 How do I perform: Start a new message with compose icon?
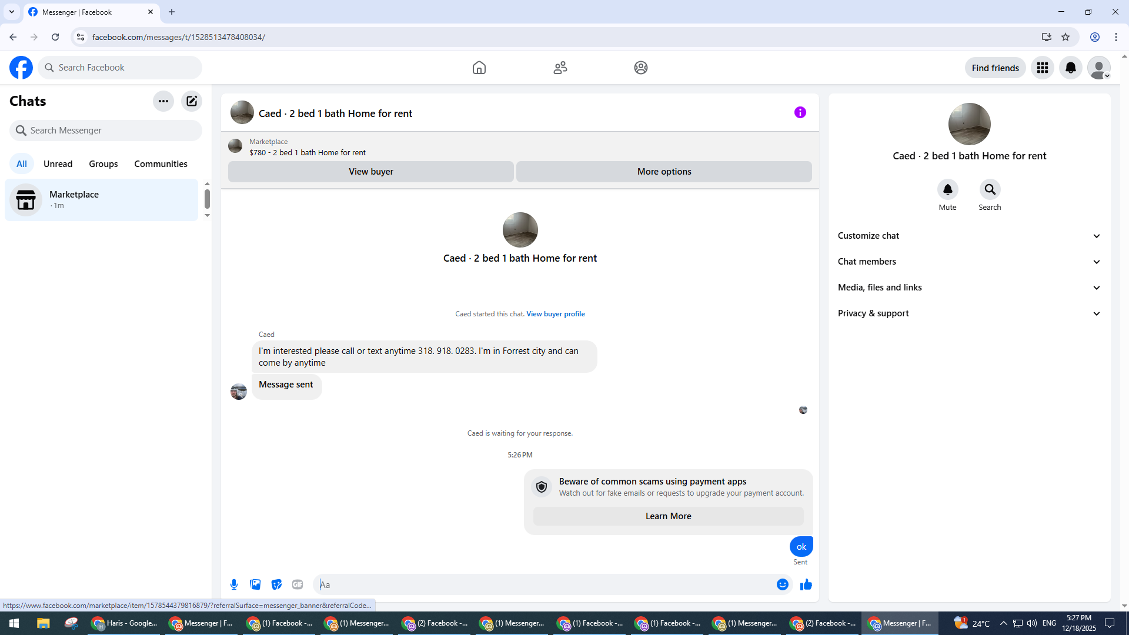click(192, 101)
